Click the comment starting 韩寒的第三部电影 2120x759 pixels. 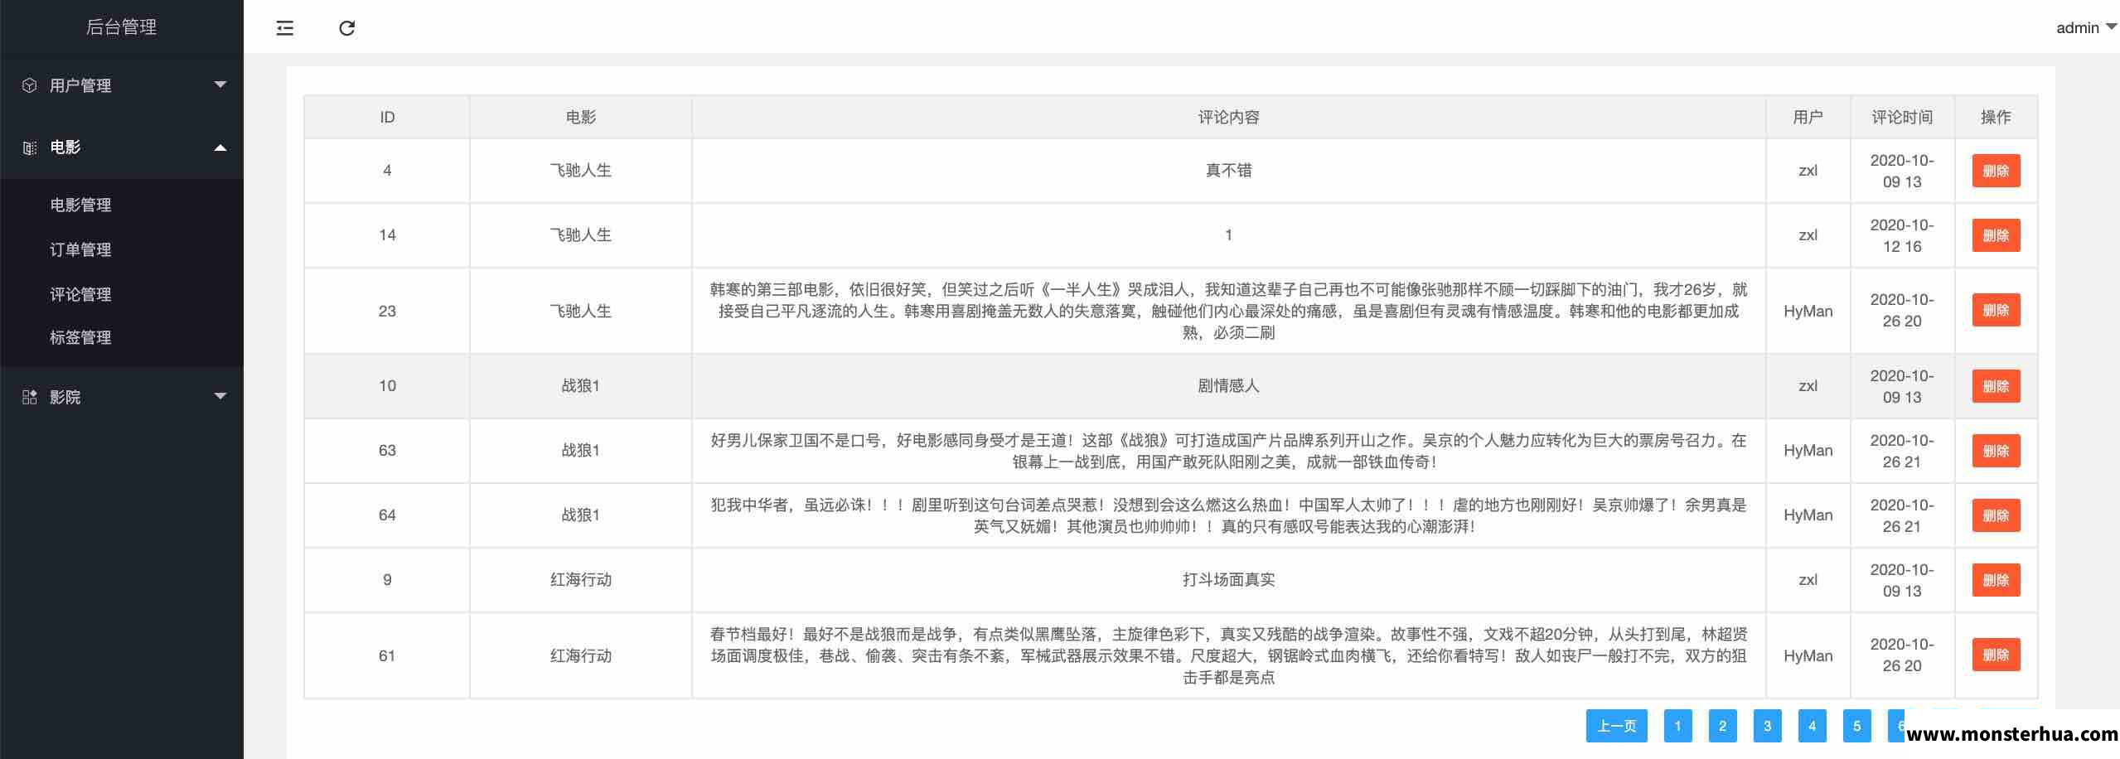click(1228, 311)
